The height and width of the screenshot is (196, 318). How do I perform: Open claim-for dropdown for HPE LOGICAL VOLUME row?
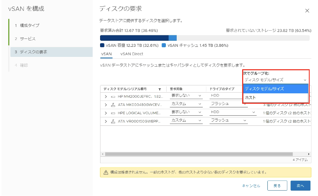[x=186, y=112]
